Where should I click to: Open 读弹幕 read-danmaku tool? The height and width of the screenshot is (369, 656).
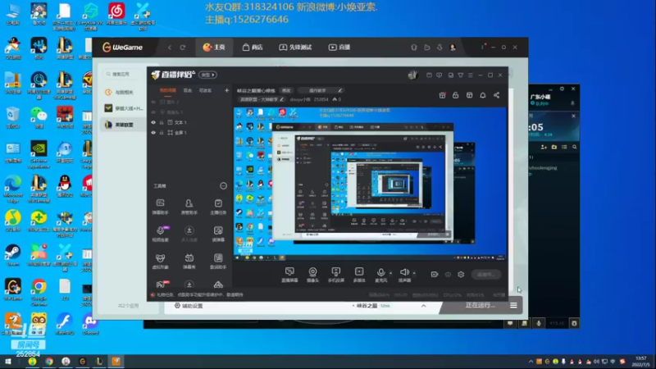(x=218, y=234)
